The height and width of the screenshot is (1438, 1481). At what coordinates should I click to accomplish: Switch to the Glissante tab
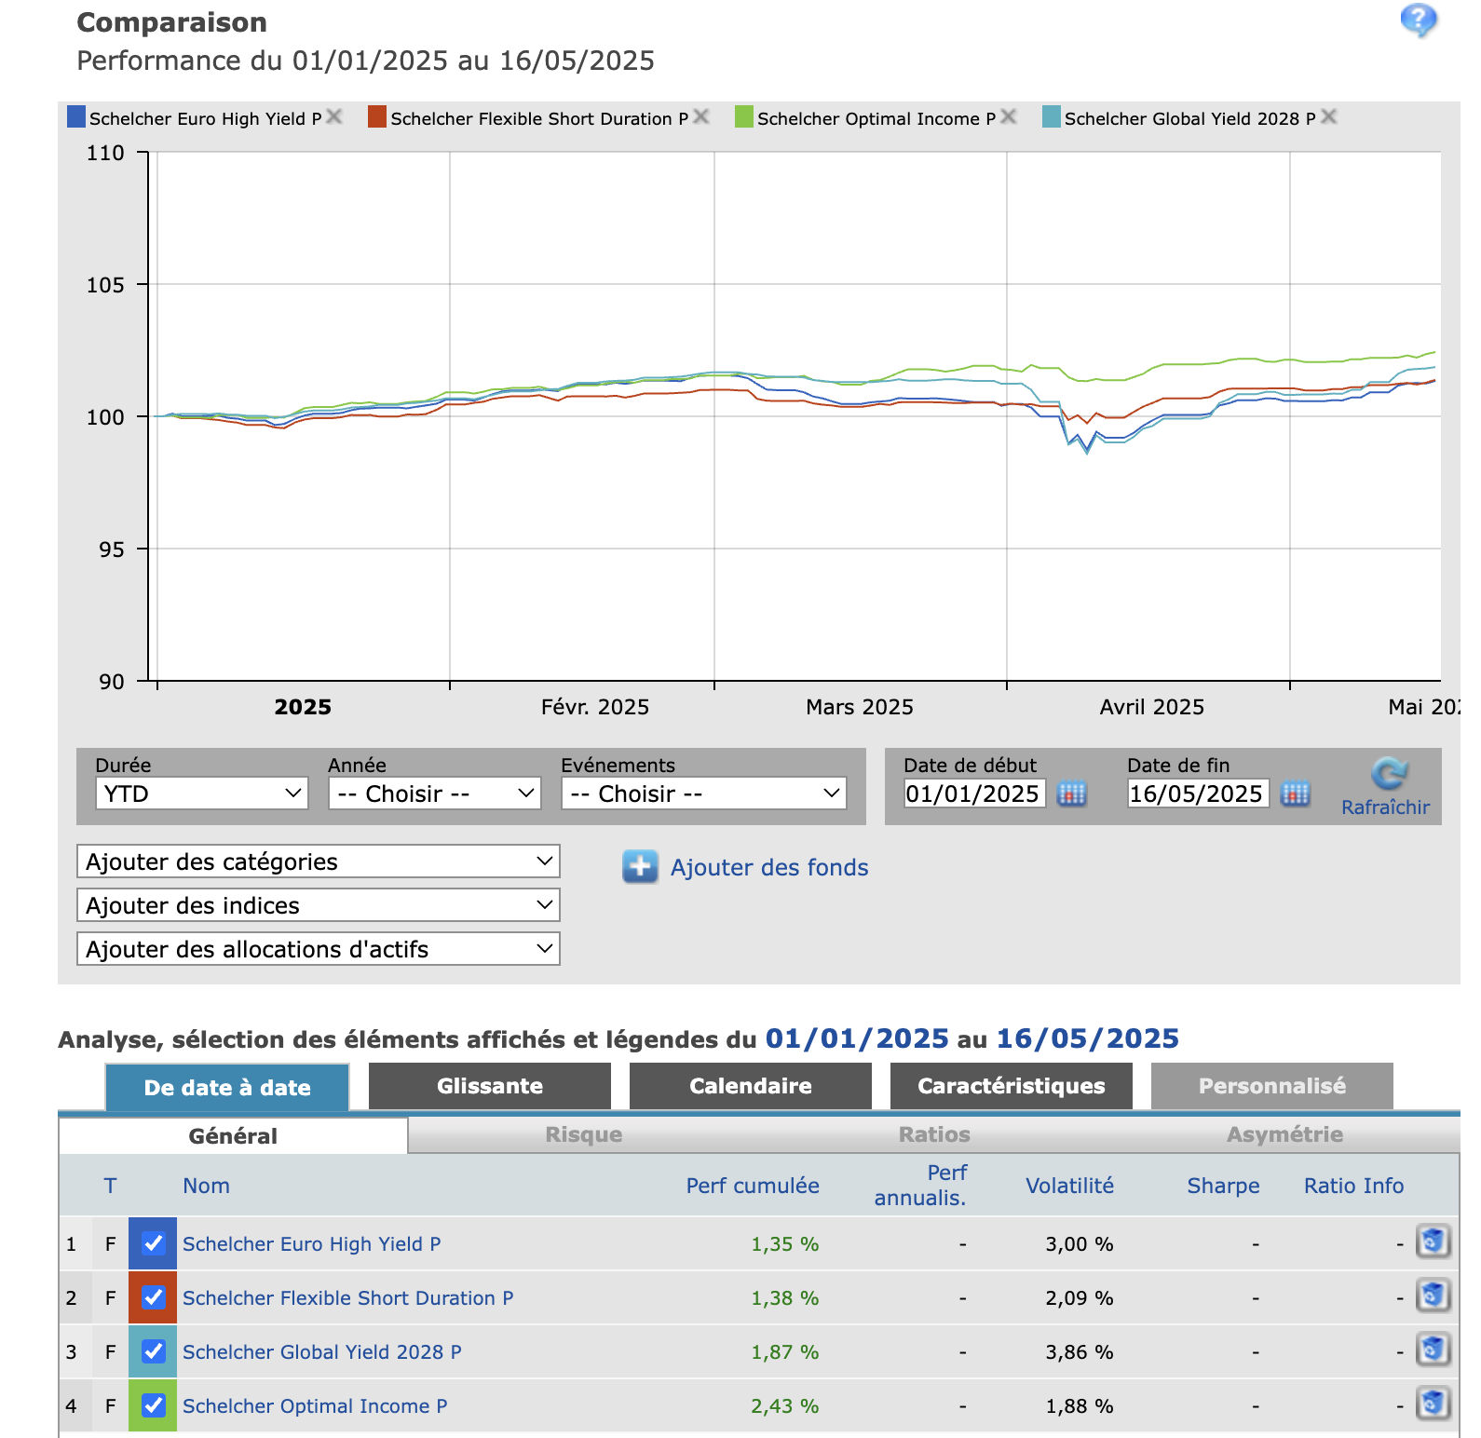point(490,1086)
